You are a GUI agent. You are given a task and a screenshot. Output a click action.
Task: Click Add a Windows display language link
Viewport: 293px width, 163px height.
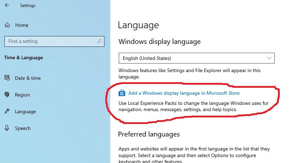tap(184, 93)
